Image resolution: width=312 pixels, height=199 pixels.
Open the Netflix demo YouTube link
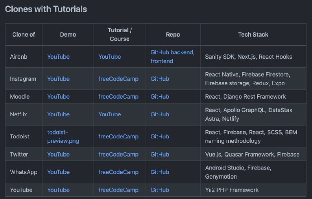coord(58,114)
